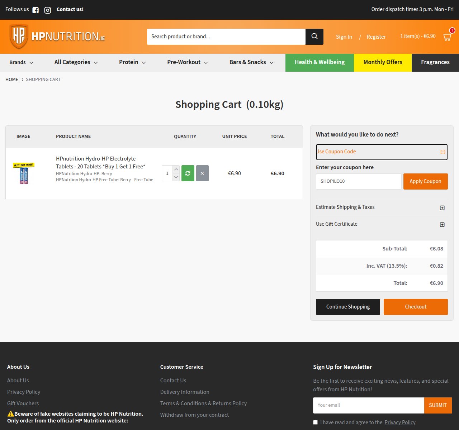Click the search magnifier button
This screenshot has width=459, height=430.
(314, 37)
